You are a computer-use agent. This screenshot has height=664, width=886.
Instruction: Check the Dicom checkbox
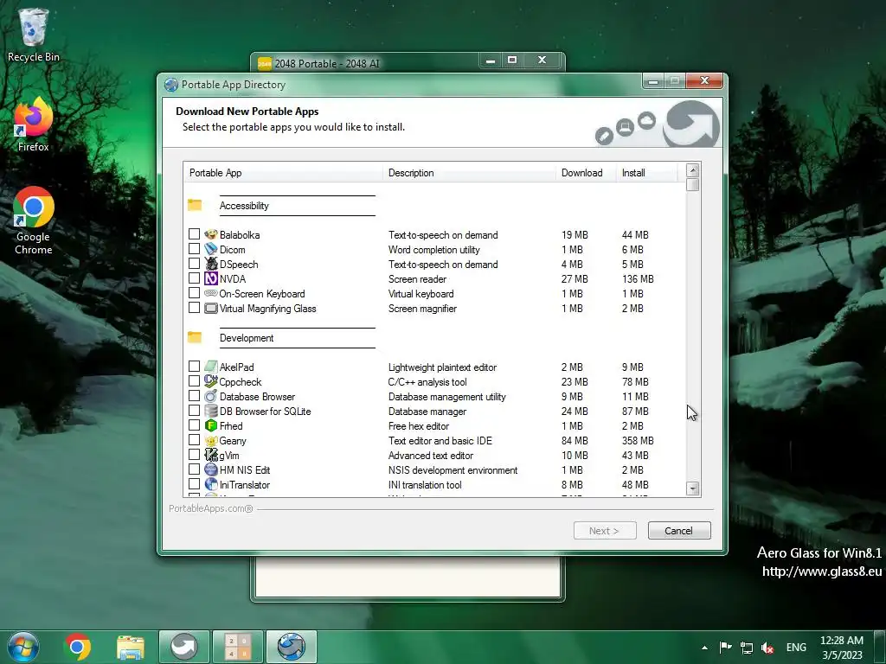[194, 248]
